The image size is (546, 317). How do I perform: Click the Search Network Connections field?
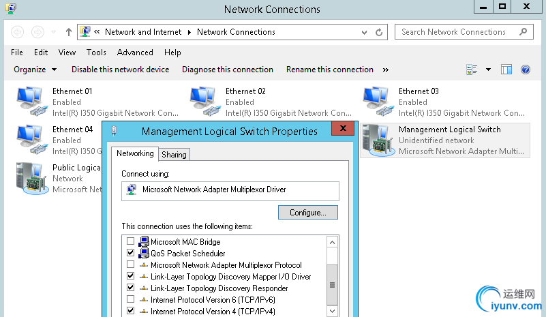coord(464,32)
